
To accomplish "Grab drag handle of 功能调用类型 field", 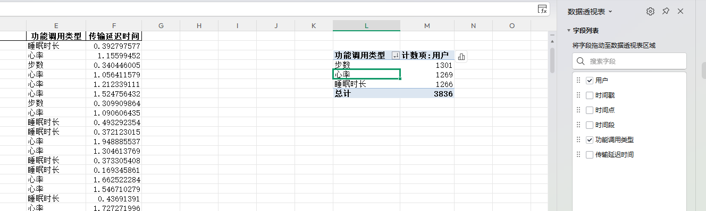I will point(578,140).
